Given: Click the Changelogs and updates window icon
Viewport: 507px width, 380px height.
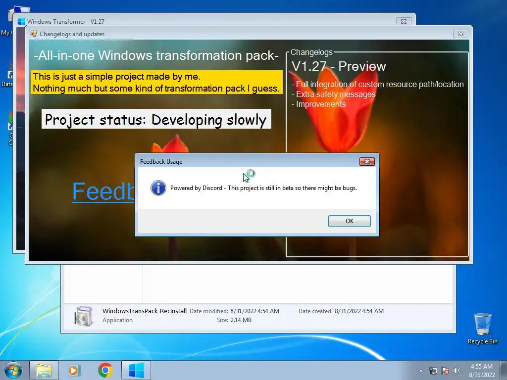Looking at the screenshot, I should point(34,34).
